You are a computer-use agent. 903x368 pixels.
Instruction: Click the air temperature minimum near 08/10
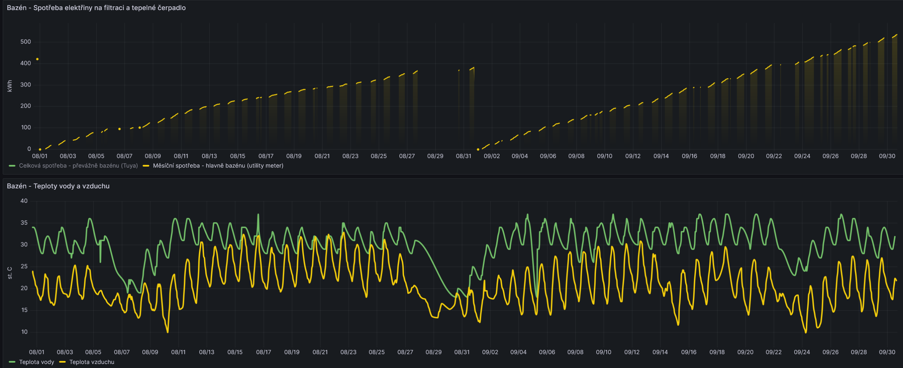[x=167, y=331]
